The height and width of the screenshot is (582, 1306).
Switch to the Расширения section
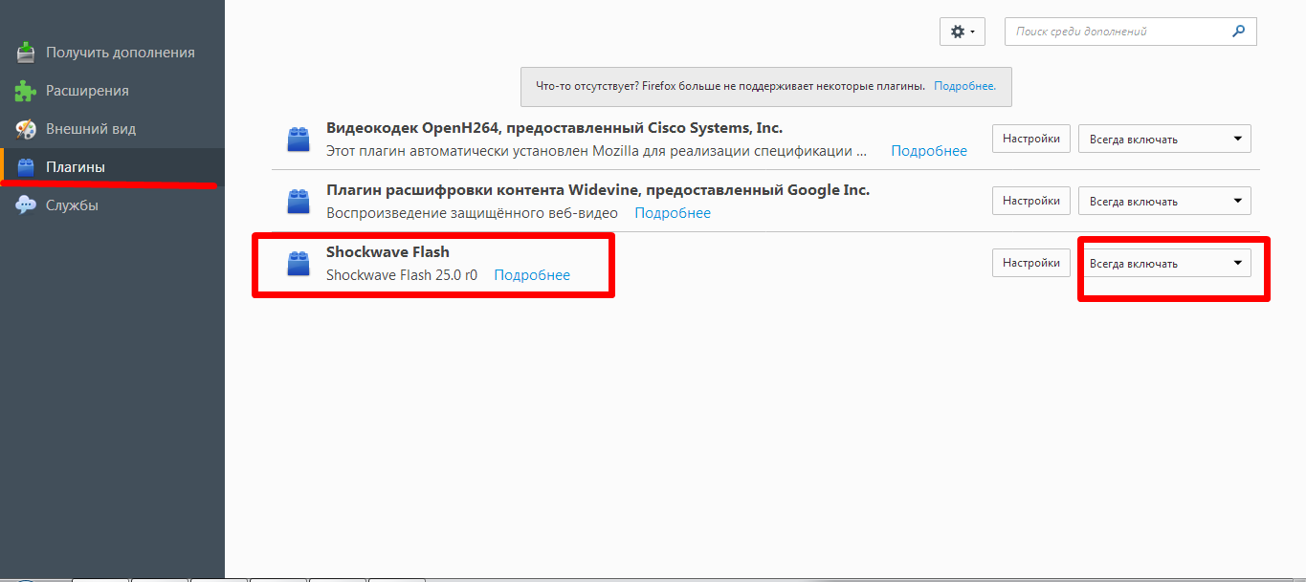(87, 91)
